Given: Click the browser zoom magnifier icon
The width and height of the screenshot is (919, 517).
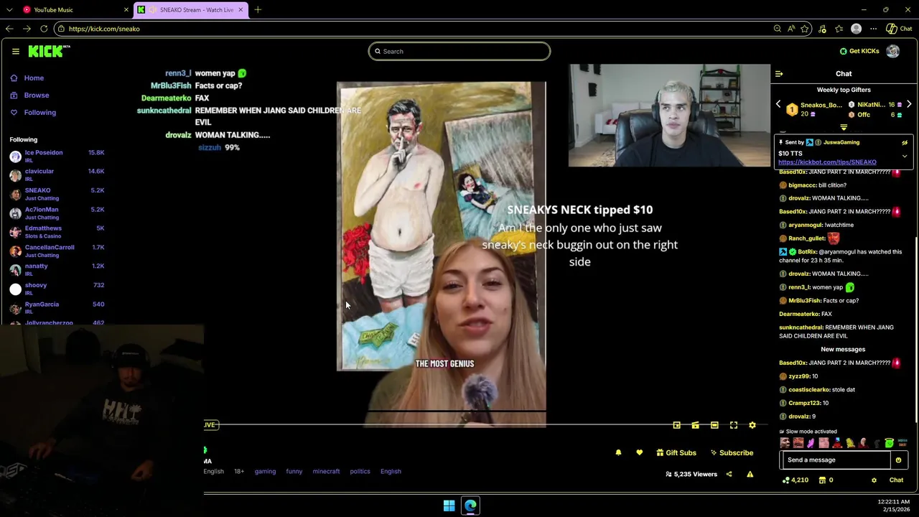Looking at the screenshot, I should click(777, 29).
